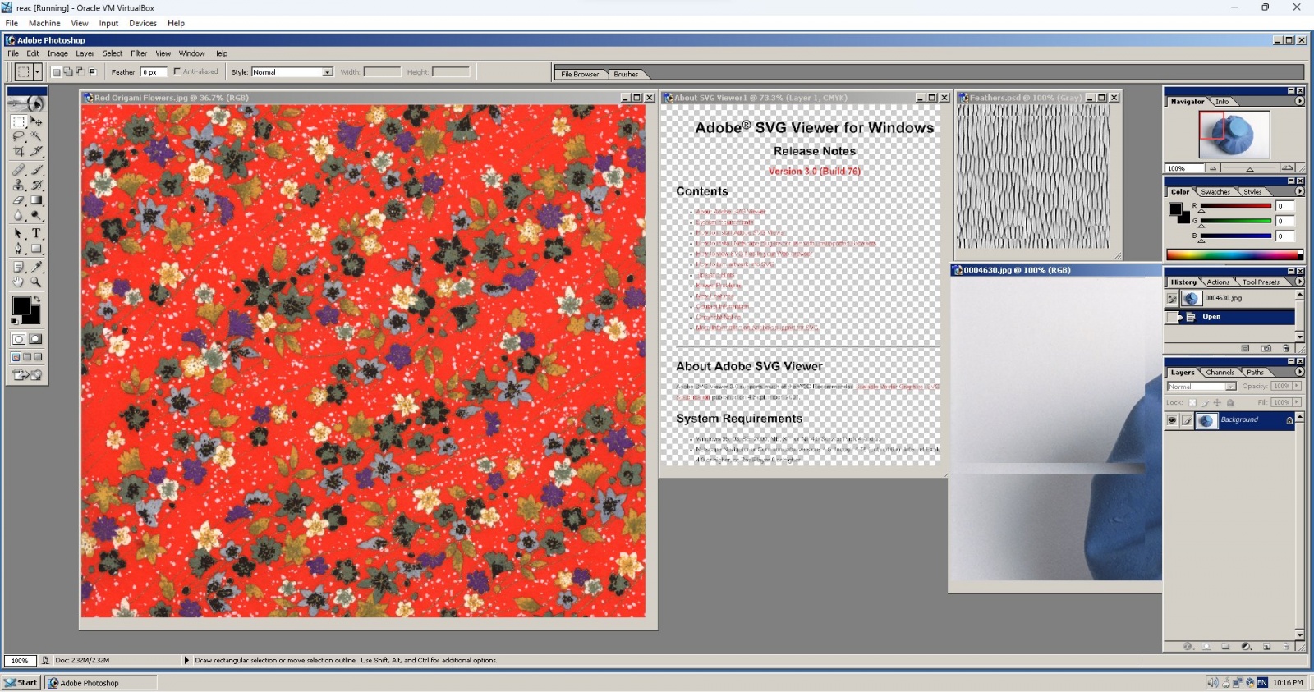Switch to Standard edit mode
Screen dimensions: 1314x692
tap(19, 339)
